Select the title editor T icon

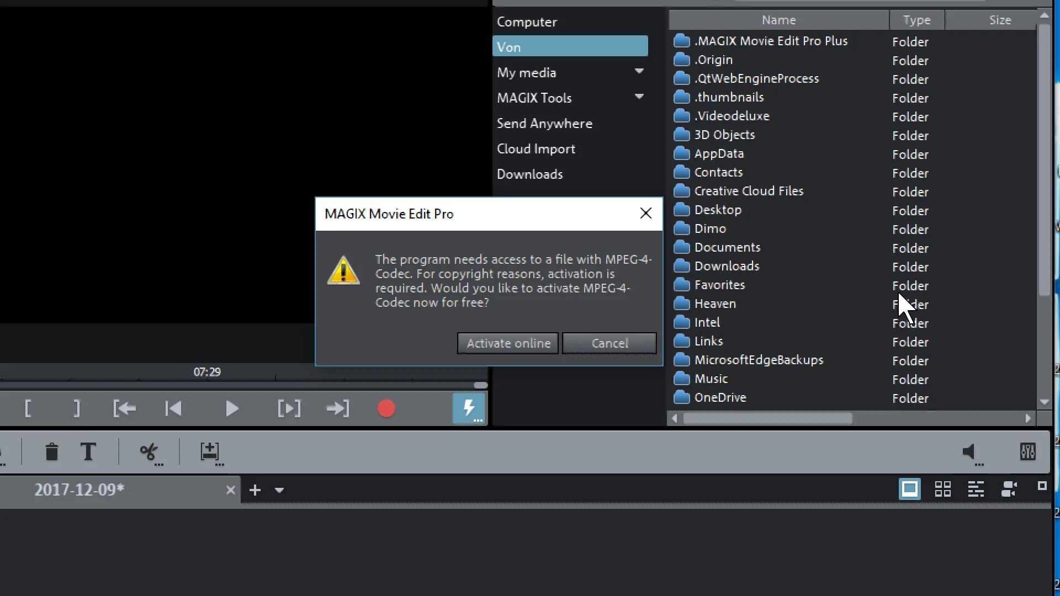click(88, 452)
